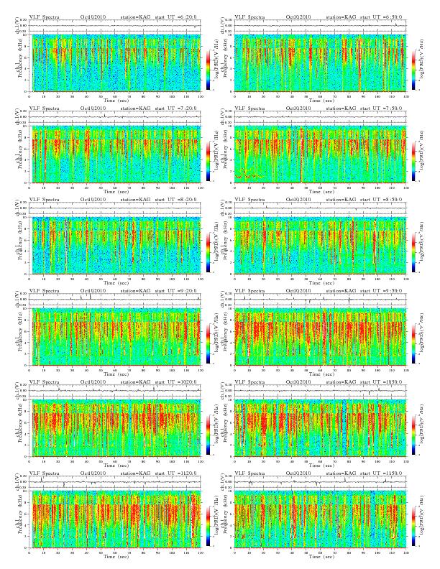Image resolution: width=440 pixels, height=569 pixels.
Task: Click the PSD color bar of the 7:20:0 panel
Action: pyautogui.click(x=208, y=161)
